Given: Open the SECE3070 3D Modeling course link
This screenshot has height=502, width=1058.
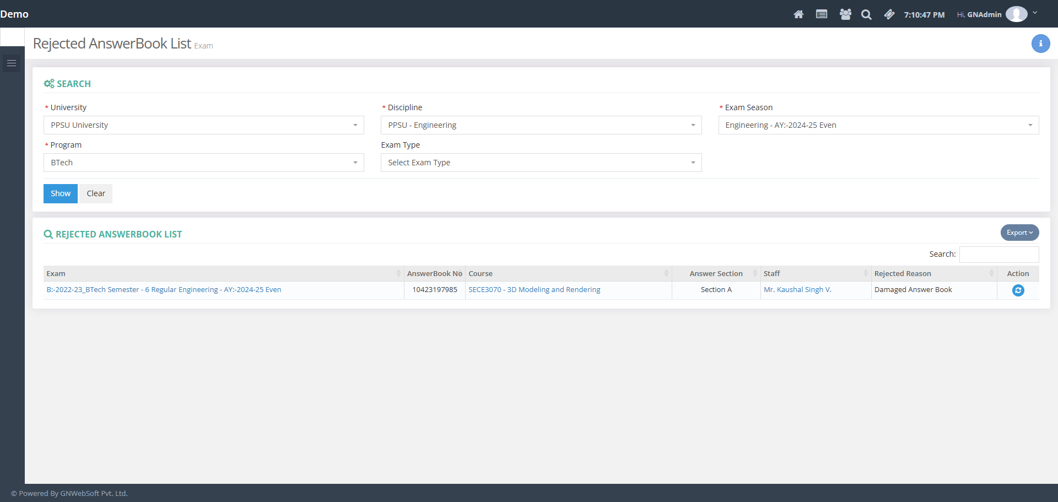Looking at the screenshot, I should coord(534,290).
